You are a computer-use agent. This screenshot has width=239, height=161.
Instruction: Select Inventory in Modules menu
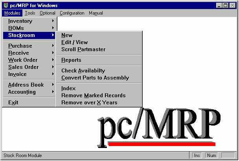coord(29,21)
